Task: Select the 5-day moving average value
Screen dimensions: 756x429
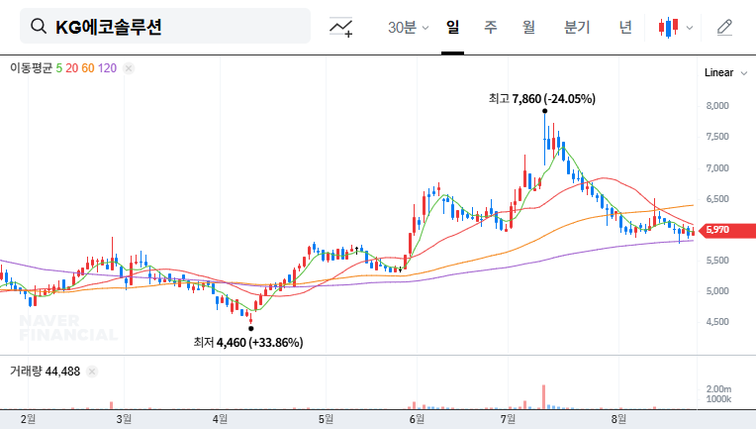Action: click(x=58, y=68)
